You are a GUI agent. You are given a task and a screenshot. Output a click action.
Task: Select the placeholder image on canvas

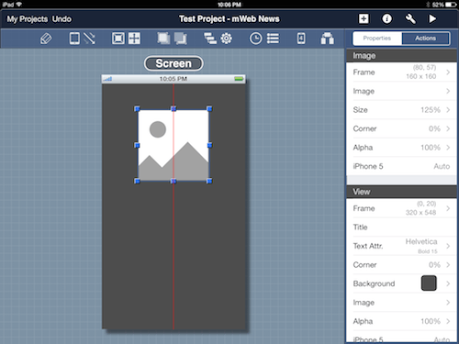pos(174,145)
